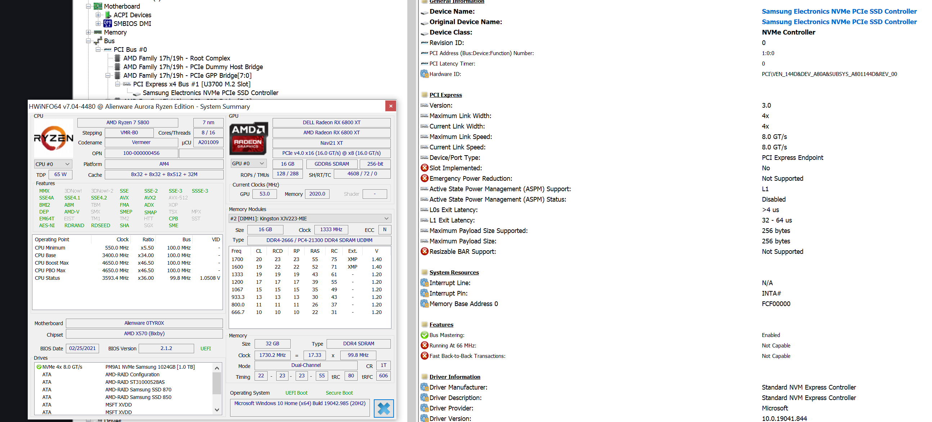Open the GPU #0 selector dropdown
Viewport: 932px width, 422px height.
[248, 163]
